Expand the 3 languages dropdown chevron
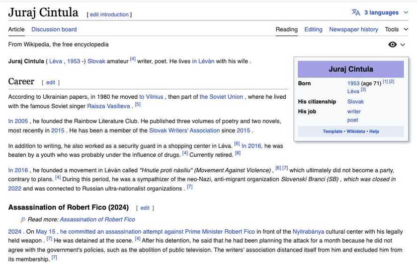 pos(406,12)
